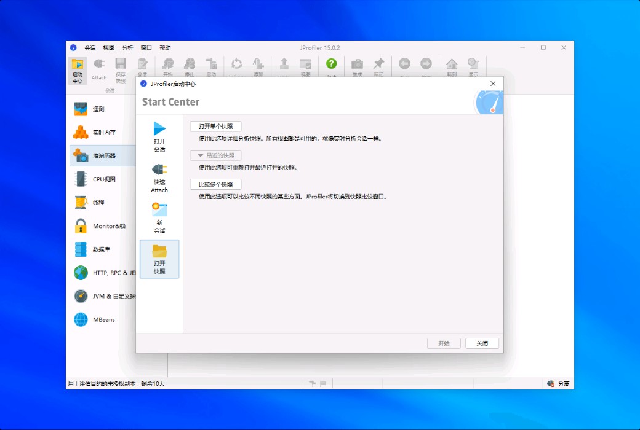Select 新会话 in the Start Center sidebar
The image size is (640, 430).
point(159,219)
